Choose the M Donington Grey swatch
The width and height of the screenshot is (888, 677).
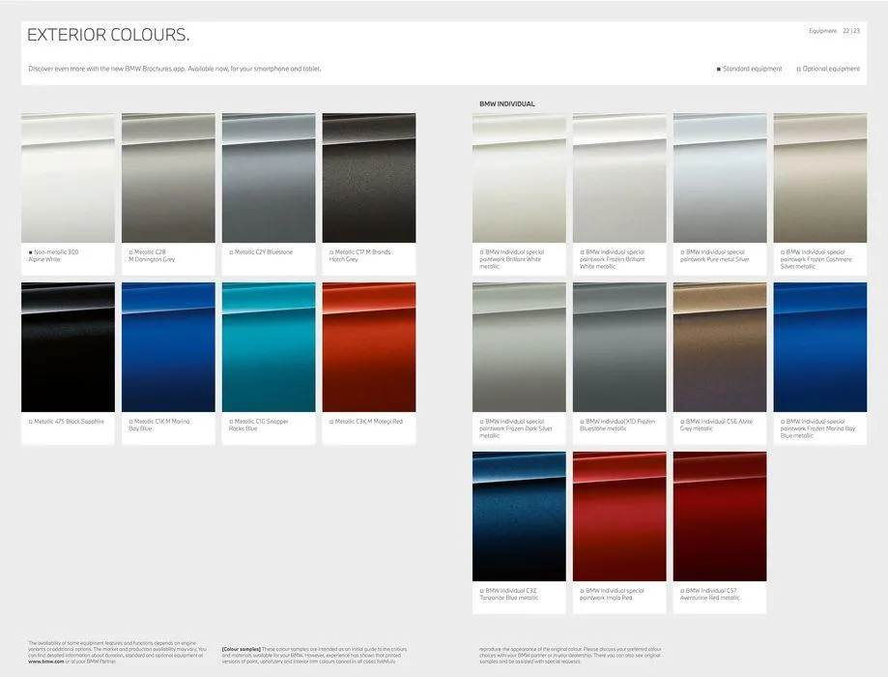click(x=168, y=178)
